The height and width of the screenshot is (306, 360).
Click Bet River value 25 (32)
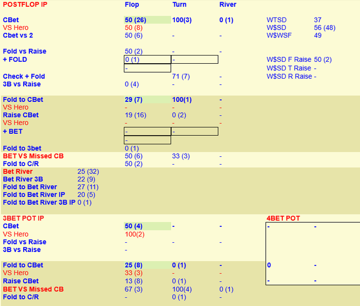pyautogui.click(x=88, y=171)
